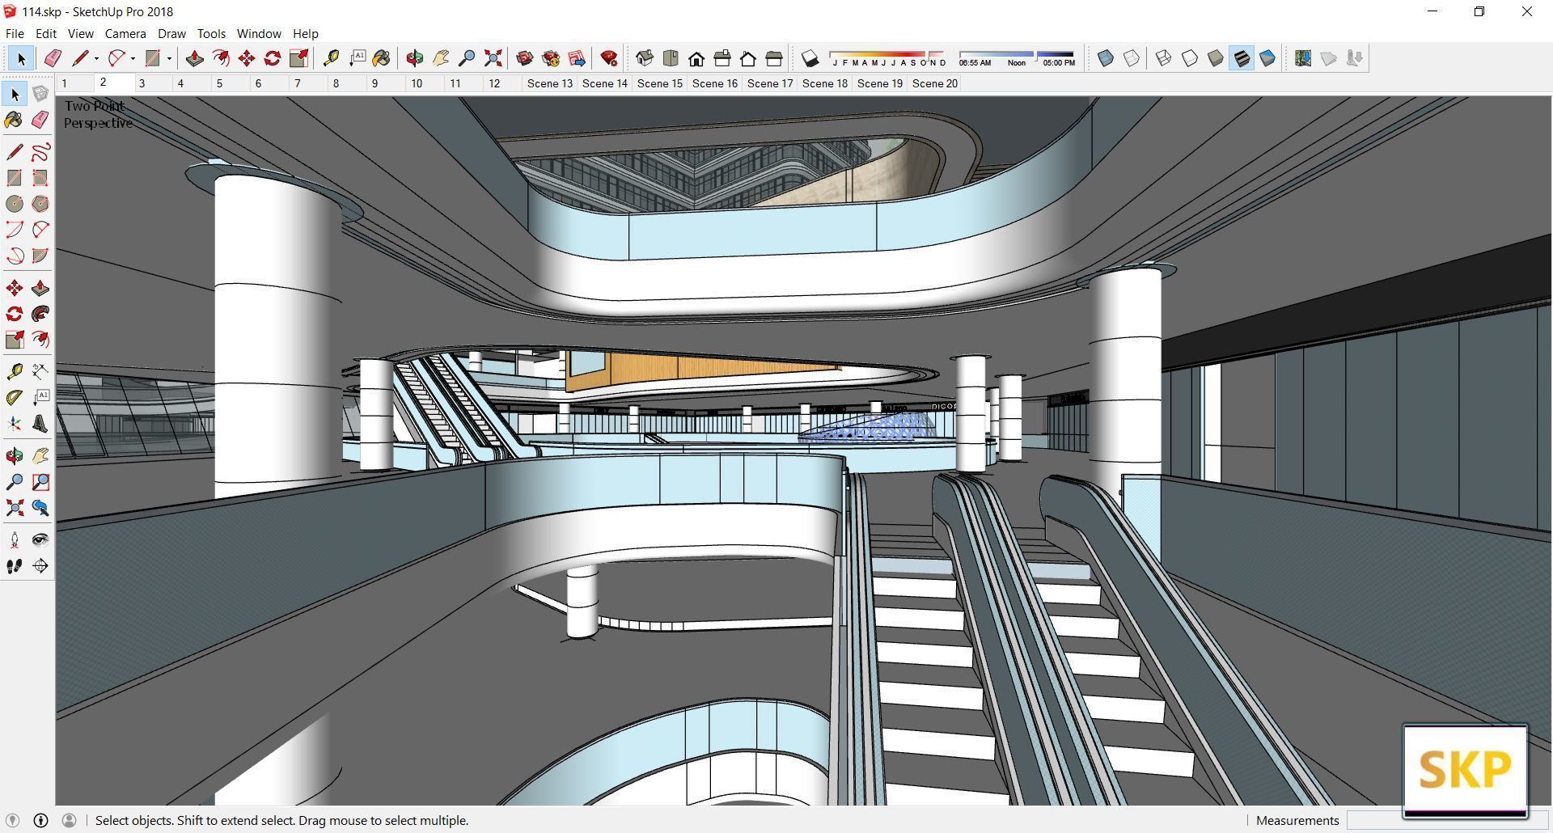Select the Tape Measure tool in top toolbar
Image resolution: width=1553 pixels, height=833 pixels.
coord(331,58)
